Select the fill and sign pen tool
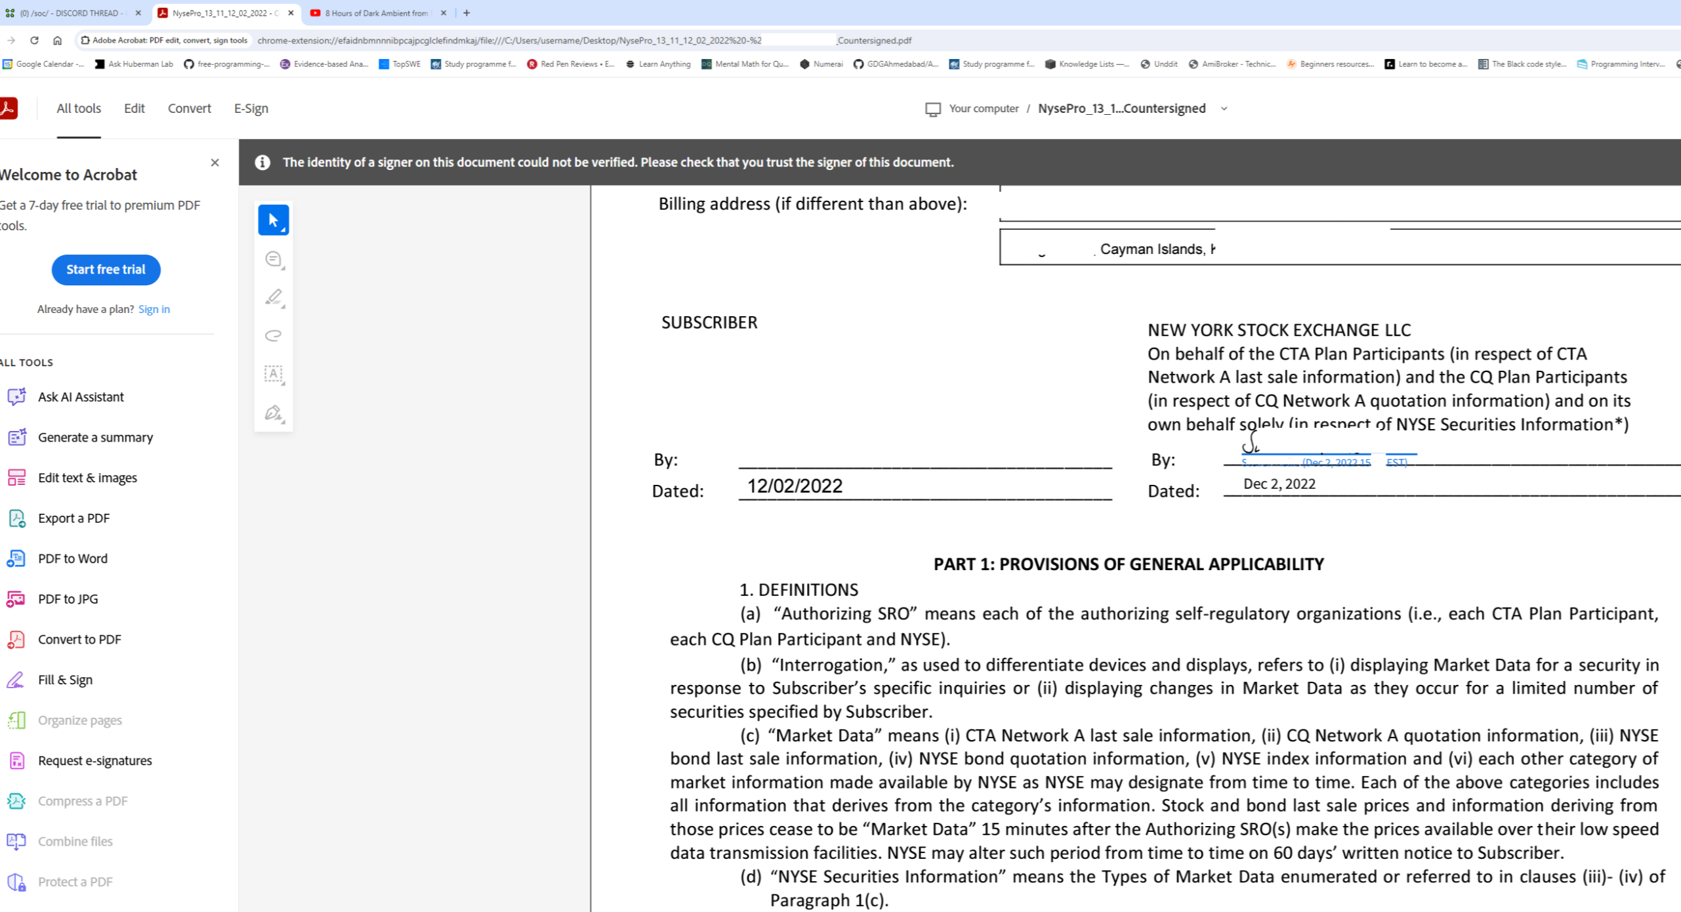This screenshot has height=912, width=1681. click(x=274, y=413)
